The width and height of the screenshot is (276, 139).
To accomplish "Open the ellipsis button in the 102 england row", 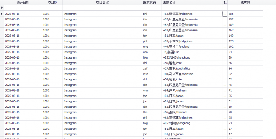I will tap(225, 47).
